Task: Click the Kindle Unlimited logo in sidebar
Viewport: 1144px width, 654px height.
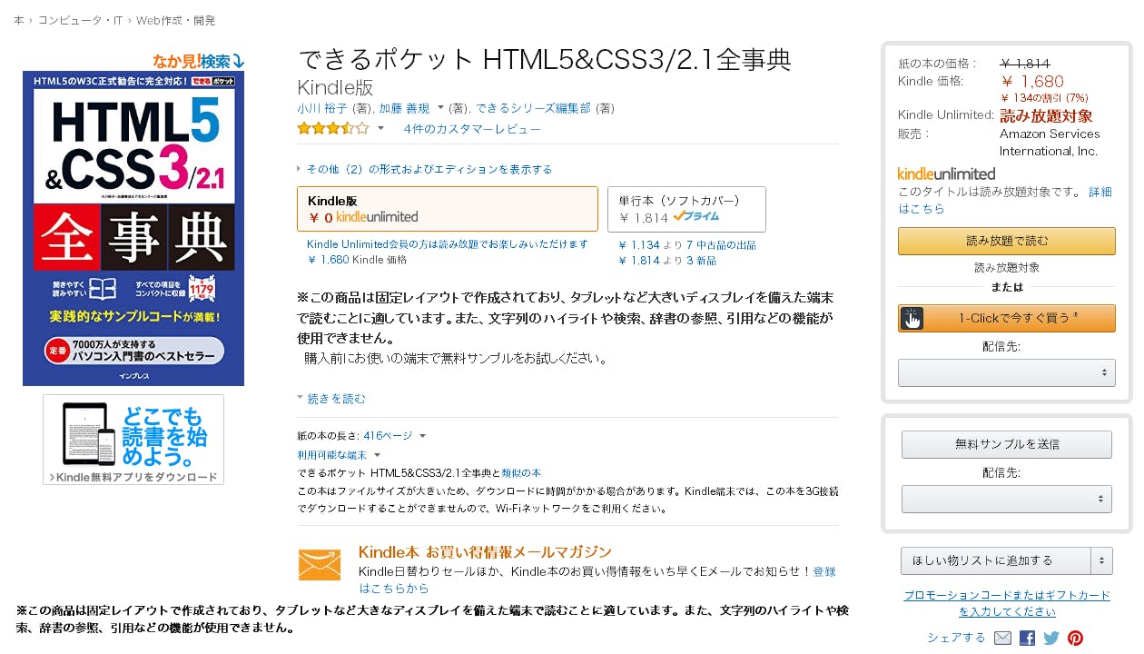Action: pyautogui.click(x=946, y=173)
